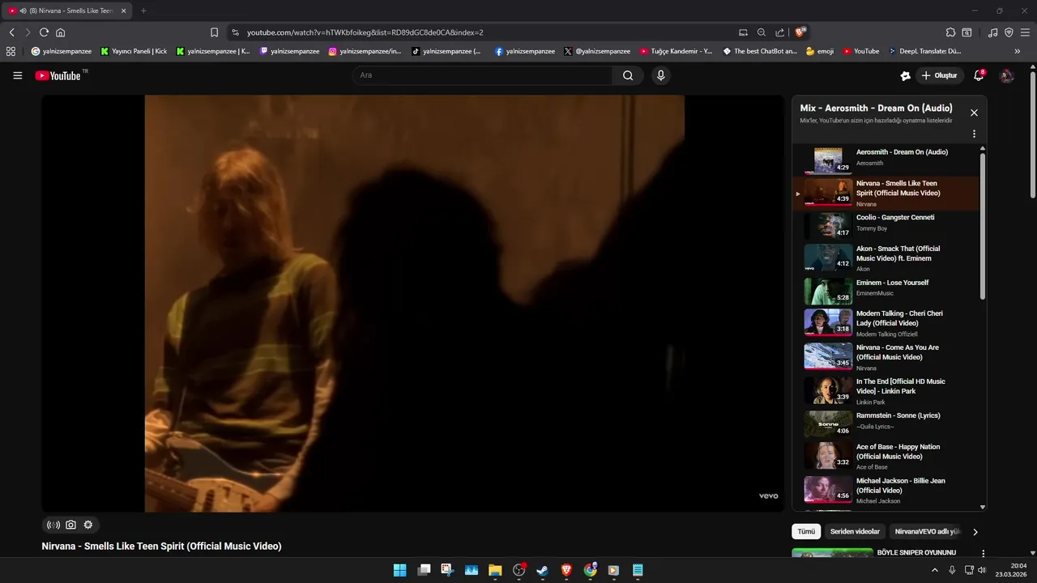This screenshot has height=583, width=1037.
Task: Open options for BÖYLE SNIPER OYUNUNU video
Action: pyautogui.click(x=984, y=554)
